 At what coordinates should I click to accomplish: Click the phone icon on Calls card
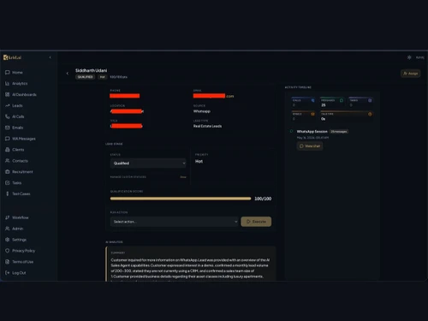(x=312, y=100)
